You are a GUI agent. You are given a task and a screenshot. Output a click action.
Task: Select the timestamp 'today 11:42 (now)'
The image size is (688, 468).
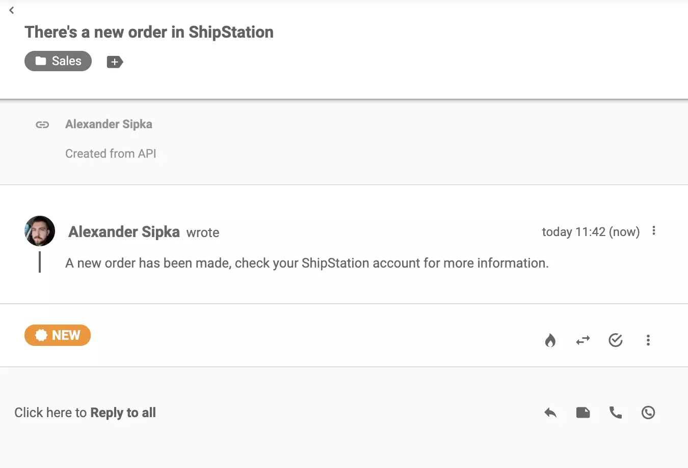click(x=591, y=232)
